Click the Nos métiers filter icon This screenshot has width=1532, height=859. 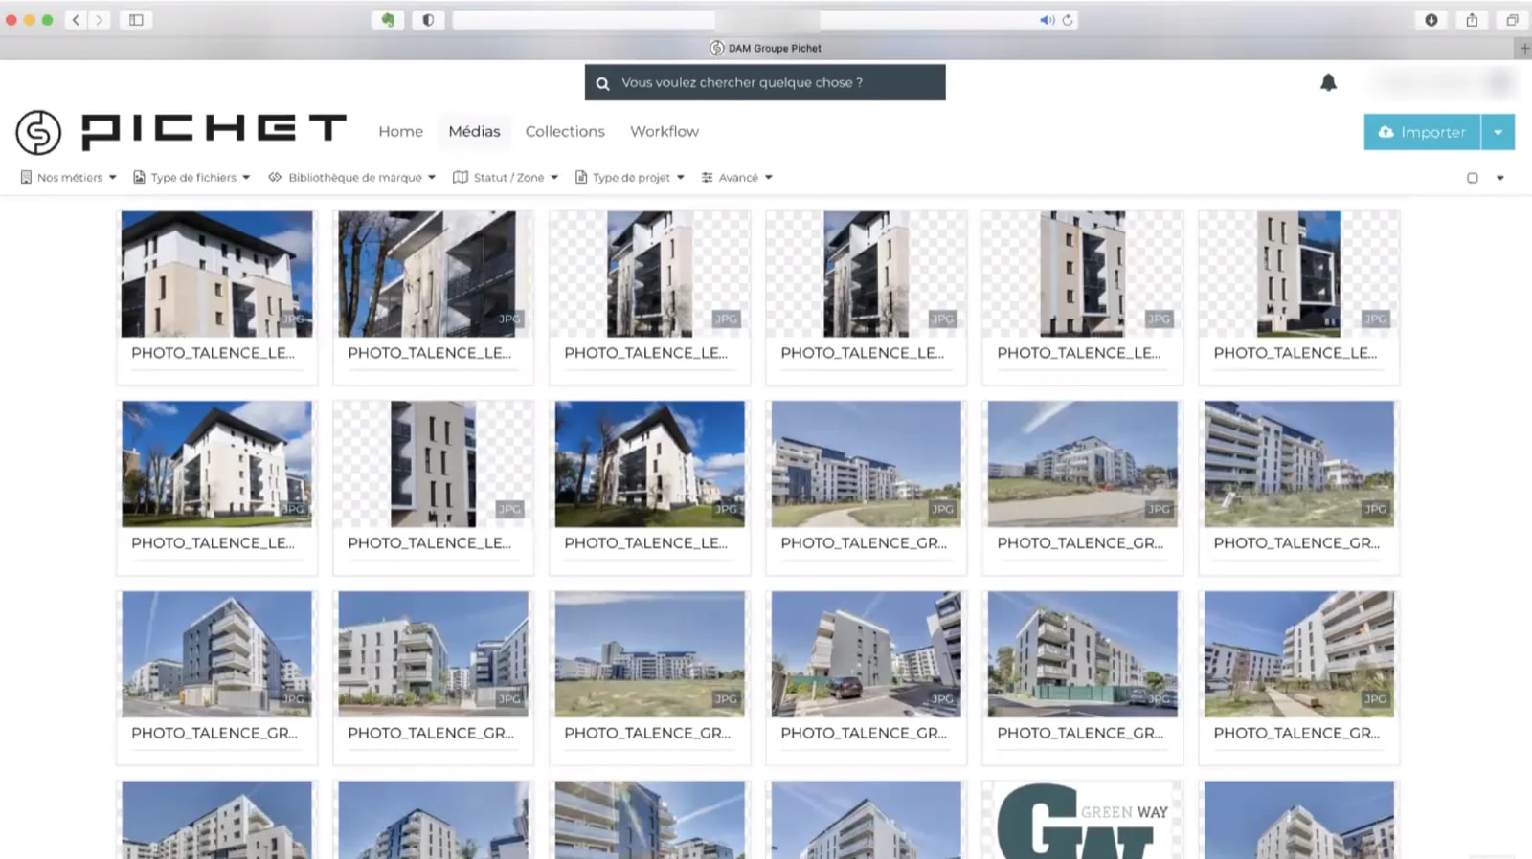point(26,177)
